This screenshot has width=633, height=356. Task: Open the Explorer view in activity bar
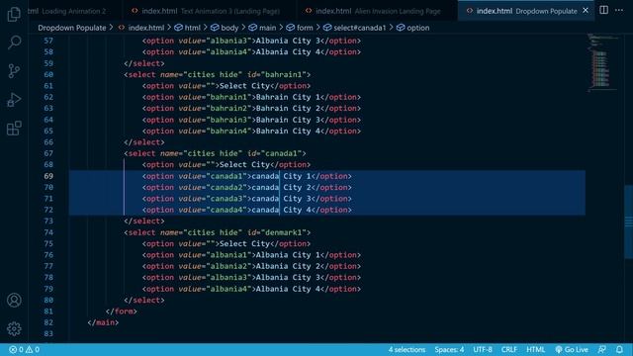[14, 14]
